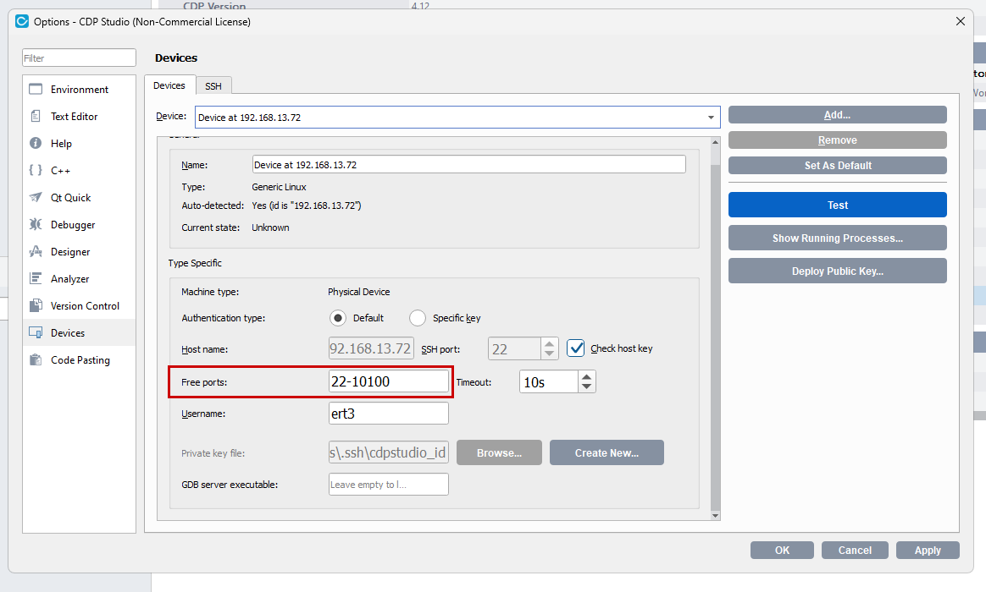The width and height of the screenshot is (986, 592).
Task: Decrease the Timeout value
Action: 587,386
